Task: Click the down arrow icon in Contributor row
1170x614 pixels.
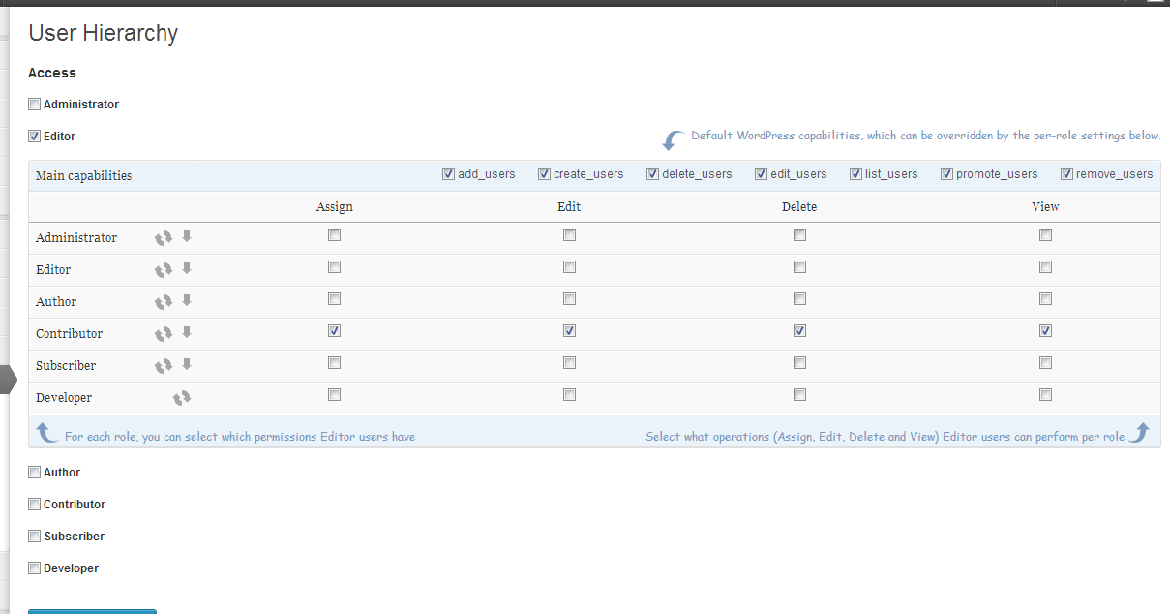Action: [187, 332]
